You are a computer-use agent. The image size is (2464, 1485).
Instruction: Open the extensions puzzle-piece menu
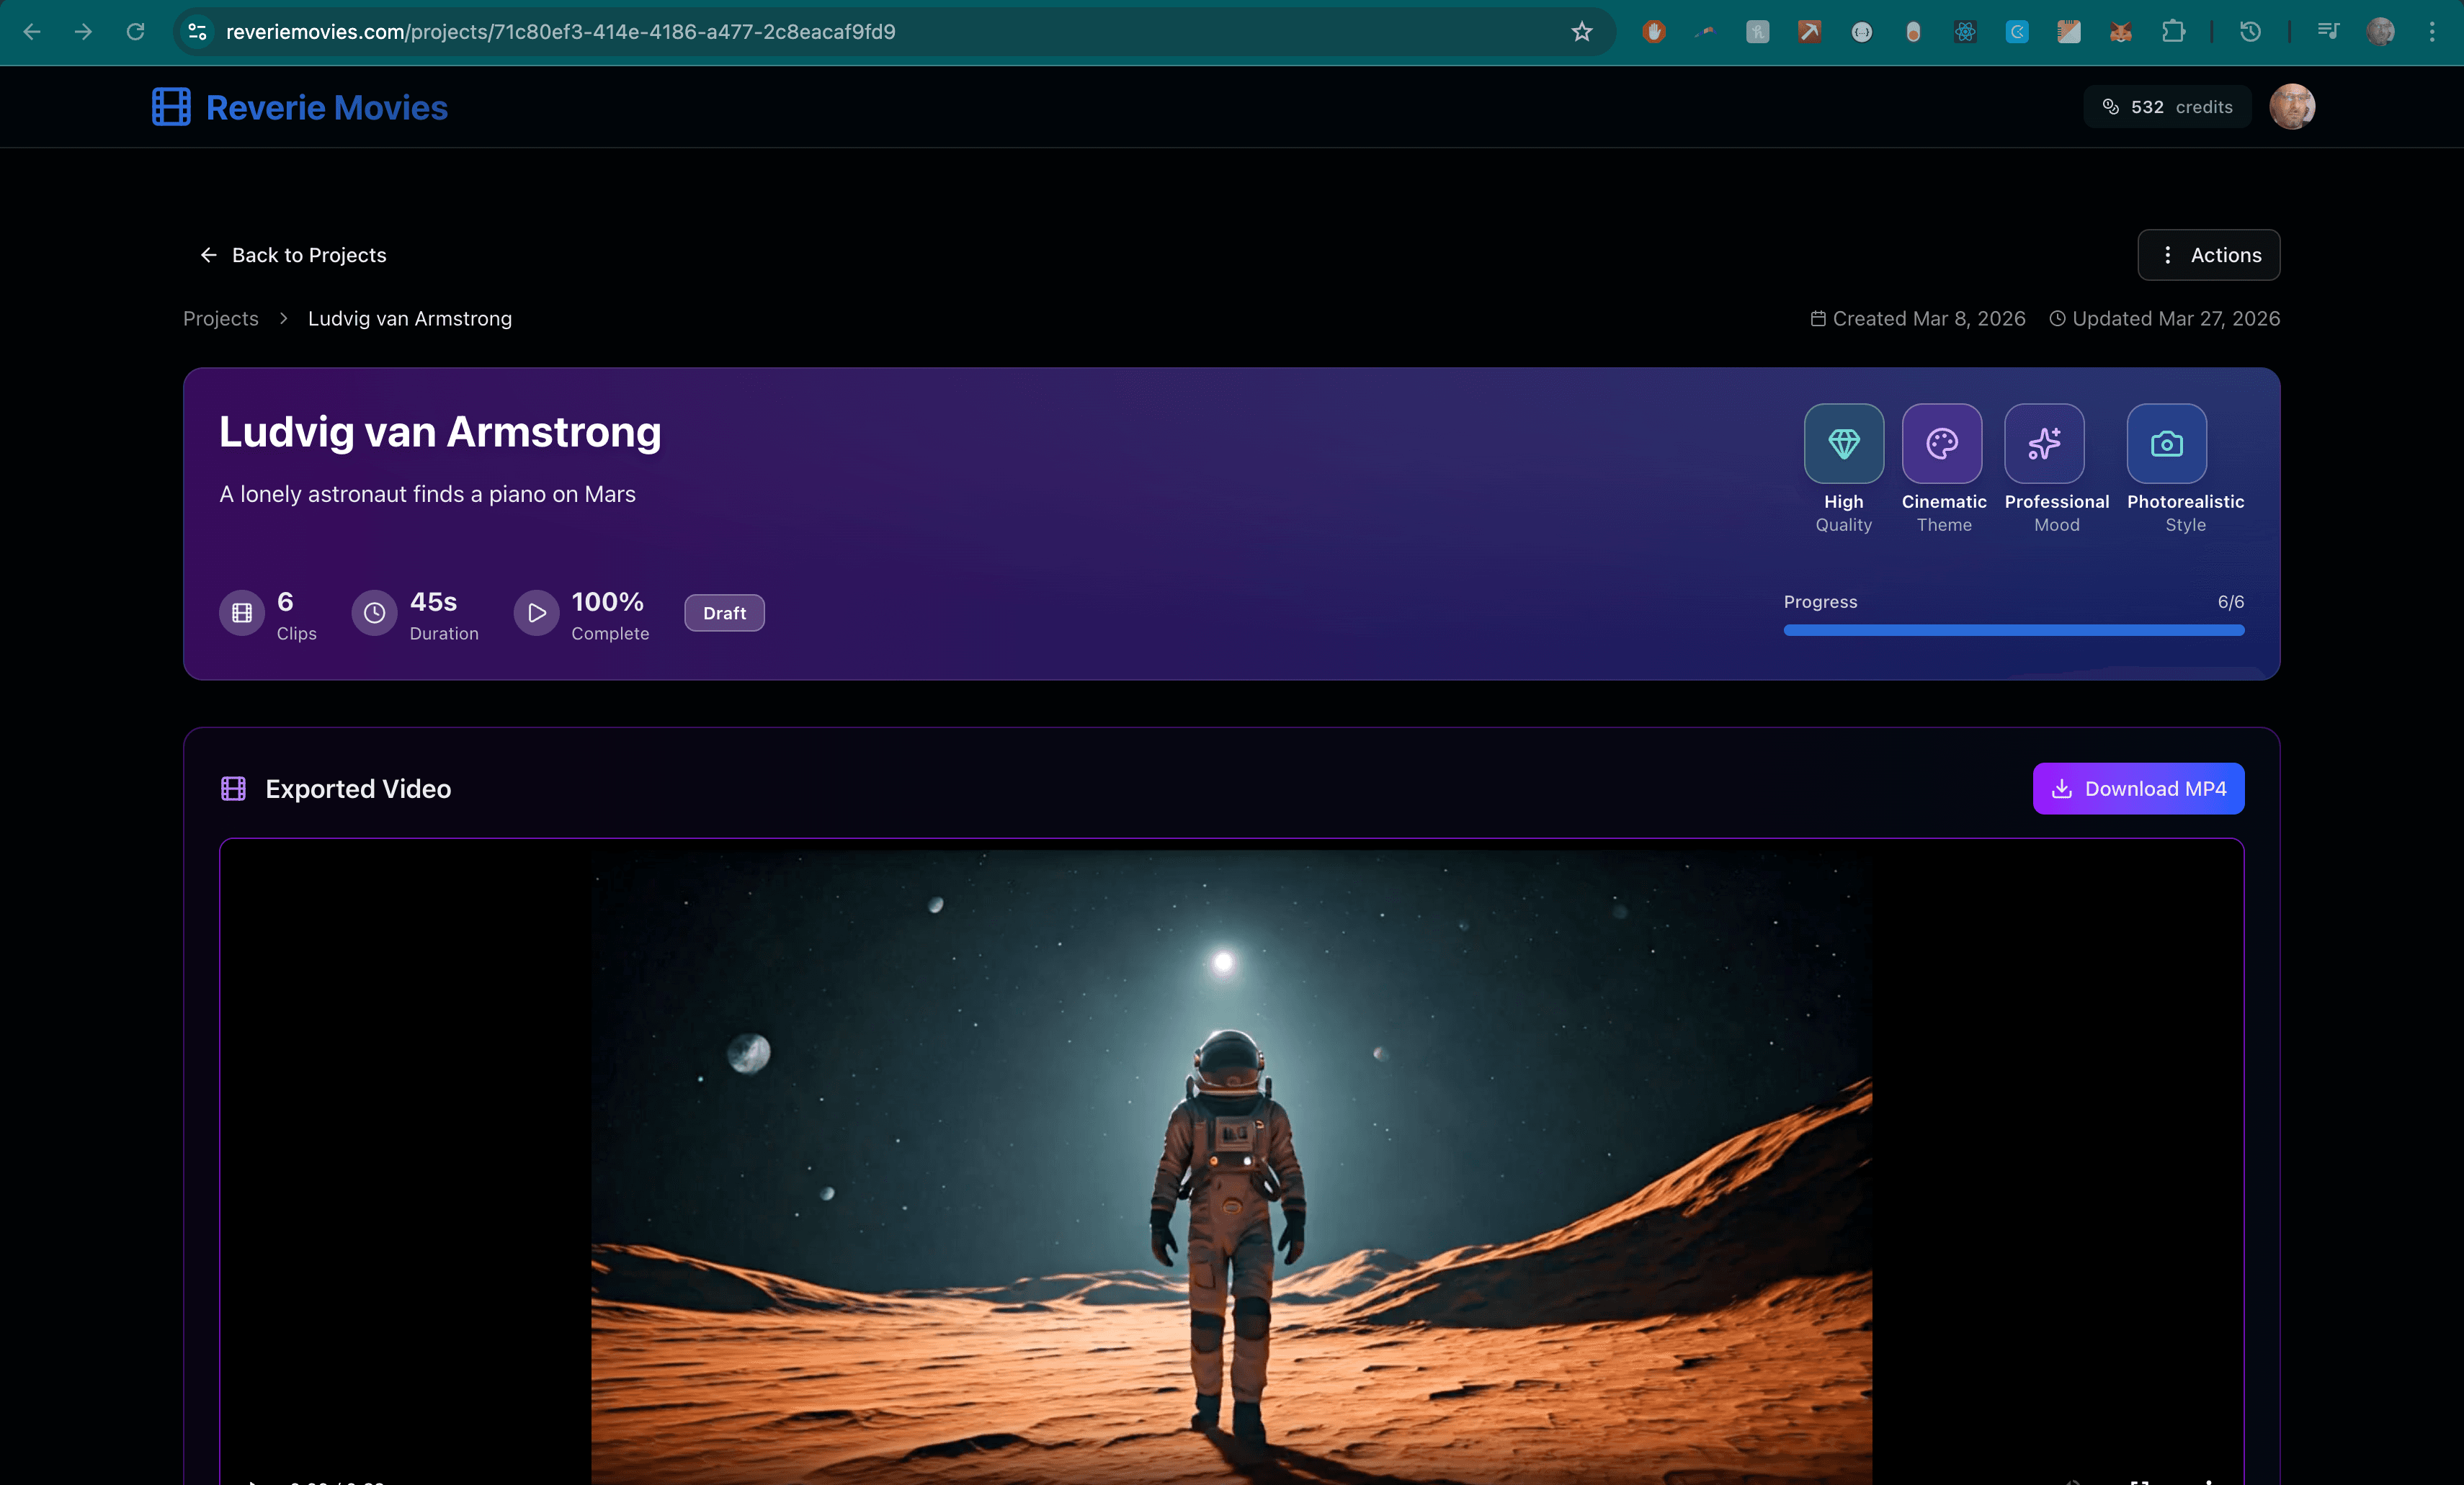coord(2172,31)
